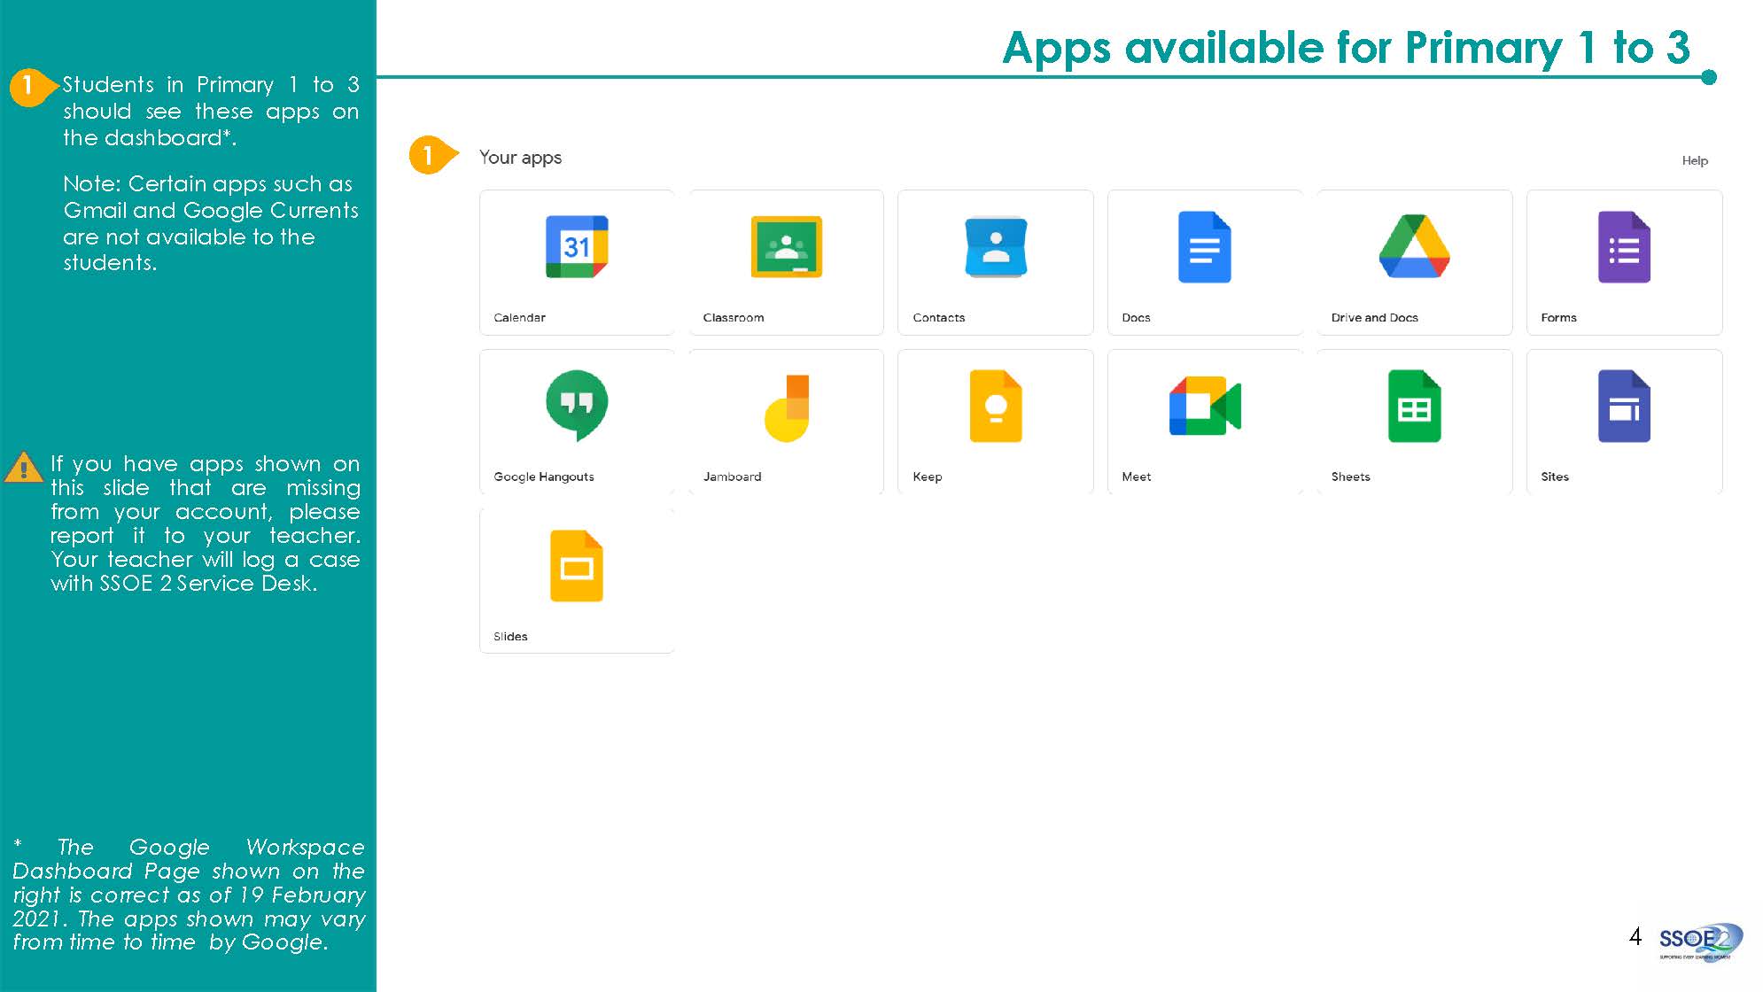Click the 'Slides' label text
The height and width of the screenshot is (992, 1763).
coord(510,636)
